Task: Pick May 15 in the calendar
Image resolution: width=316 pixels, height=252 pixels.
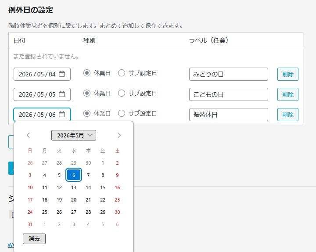Action: (103, 187)
